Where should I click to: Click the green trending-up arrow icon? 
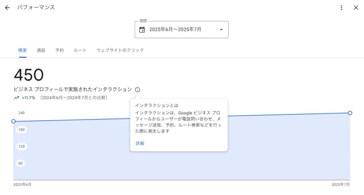click(x=16, y=98)
